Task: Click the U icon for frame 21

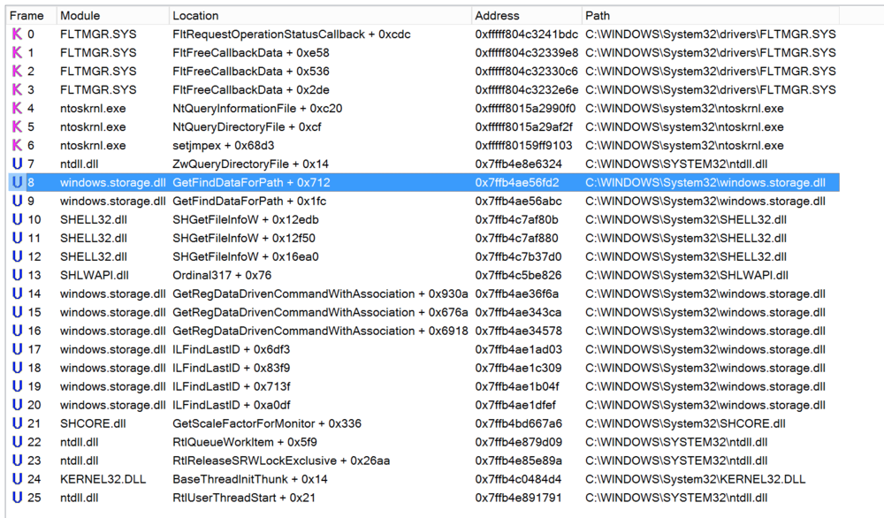Action: [x=17, y=423]
